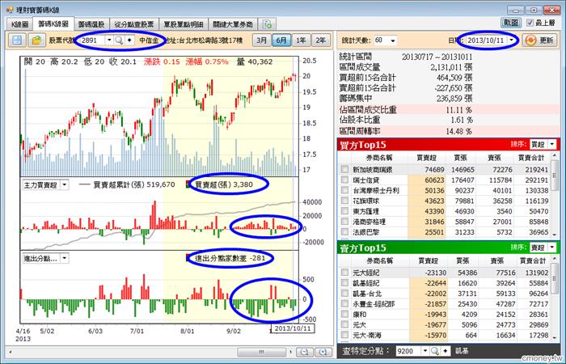Screen dimensions: 566x364
Task: Open the branch code 9200 dropdown arrow
Action: coord(425,350)
